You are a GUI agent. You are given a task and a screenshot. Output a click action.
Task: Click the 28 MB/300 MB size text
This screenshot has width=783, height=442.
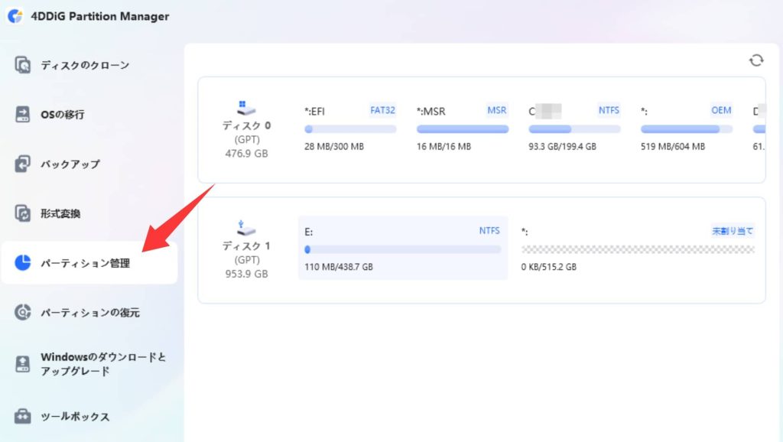334,147
